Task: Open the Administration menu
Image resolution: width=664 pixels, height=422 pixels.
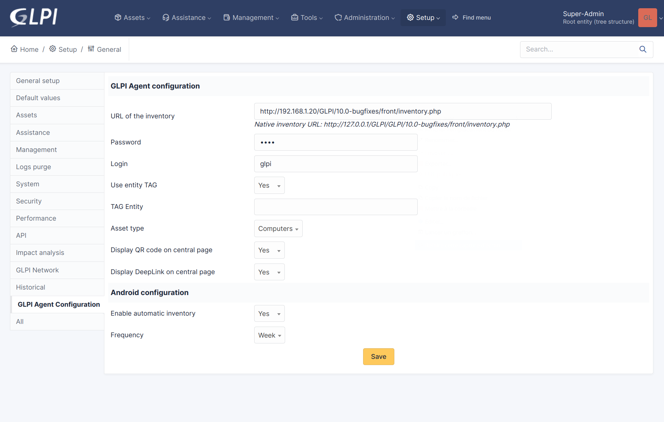Action: [364, 17]
